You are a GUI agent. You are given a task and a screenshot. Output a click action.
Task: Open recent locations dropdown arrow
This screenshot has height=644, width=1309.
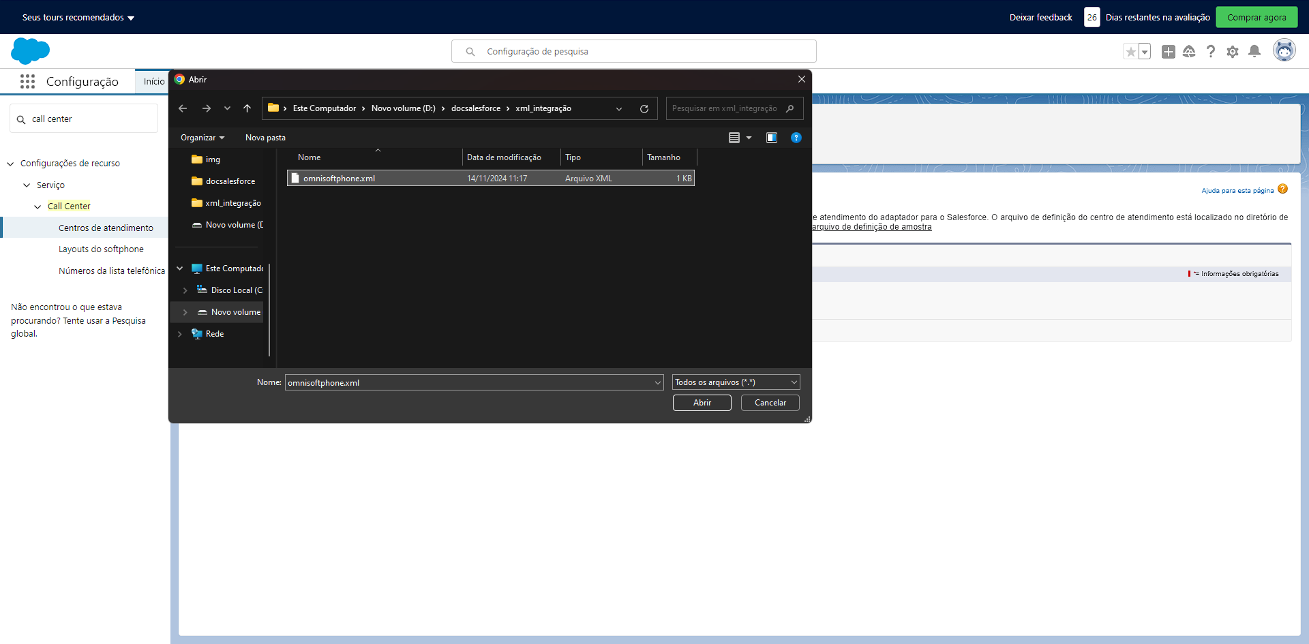[x=227, y=108]
